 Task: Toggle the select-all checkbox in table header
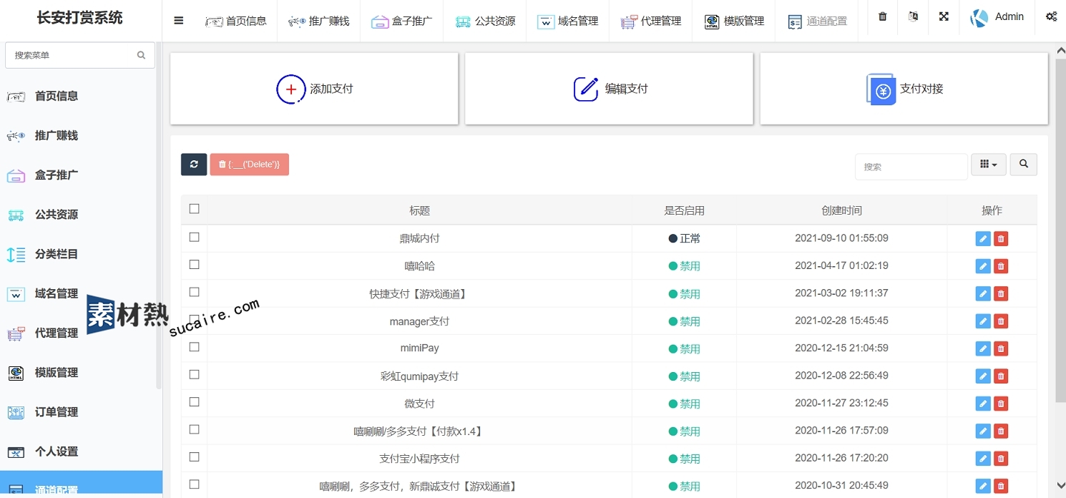point(194,209)
